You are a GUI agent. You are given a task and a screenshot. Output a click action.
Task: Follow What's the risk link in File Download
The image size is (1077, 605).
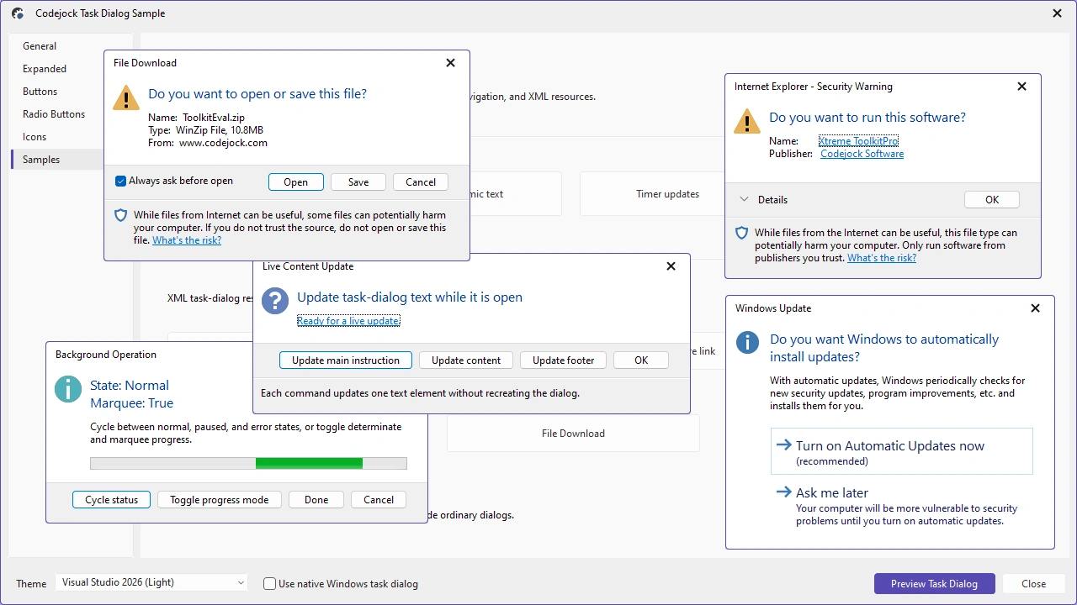(187, 240)
